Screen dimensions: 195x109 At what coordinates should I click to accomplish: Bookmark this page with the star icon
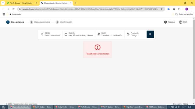[x=161, y=9]
